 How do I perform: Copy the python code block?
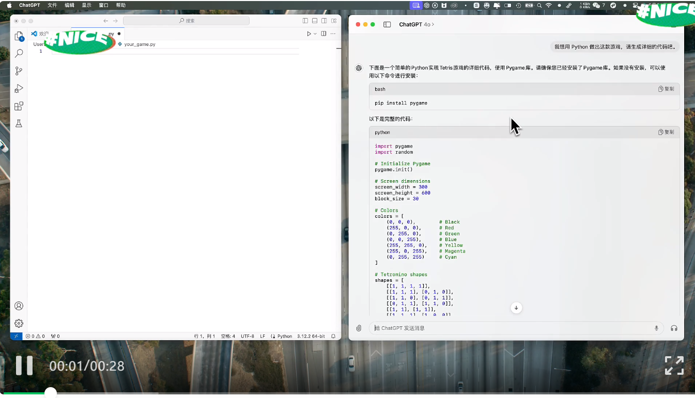click(666, 132)
